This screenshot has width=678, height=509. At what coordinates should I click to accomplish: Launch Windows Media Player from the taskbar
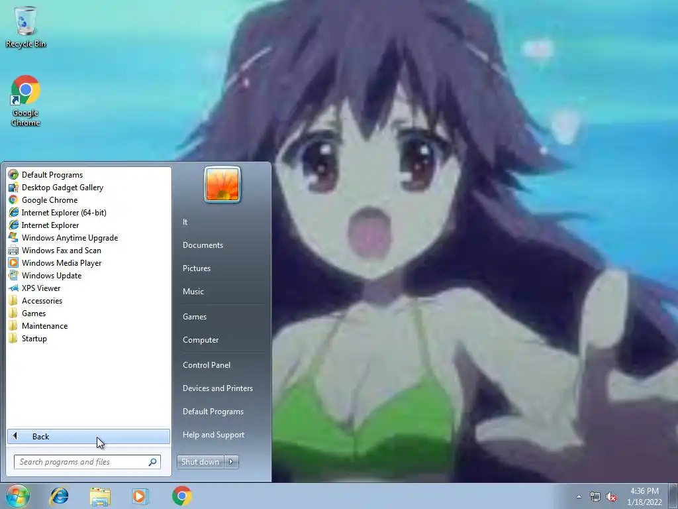(x=140, y=496)
